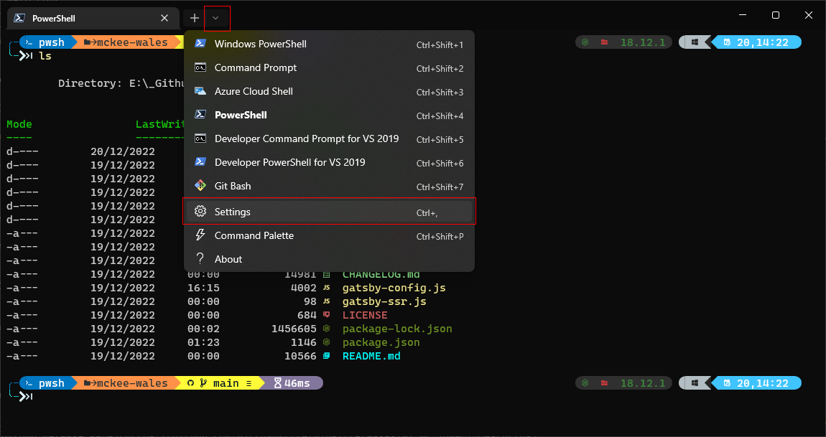
Task: Open Developer Command Prompt for VS 2019
Action: coord(329,139)
